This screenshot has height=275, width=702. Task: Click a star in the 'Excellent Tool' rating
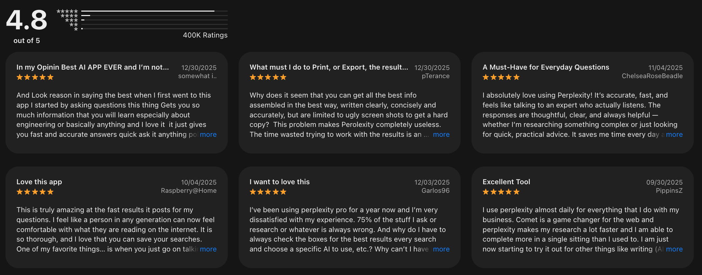tap(501, 192)
